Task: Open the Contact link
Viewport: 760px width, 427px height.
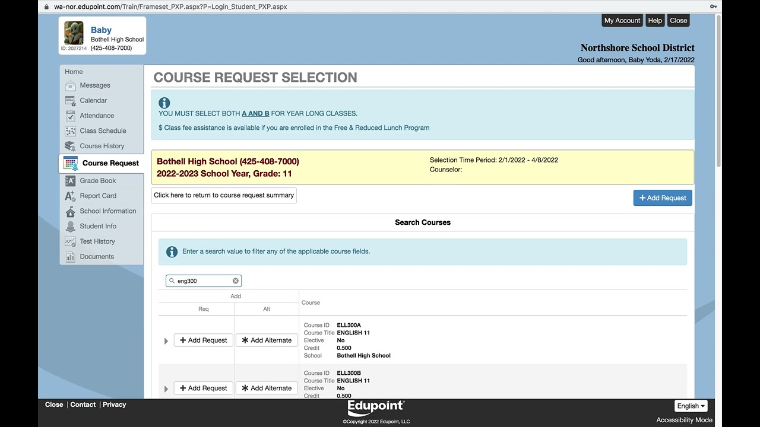Action: (x=83, y=404)
